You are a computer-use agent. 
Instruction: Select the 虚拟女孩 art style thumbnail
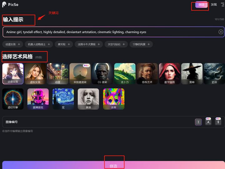click(35, 74)
